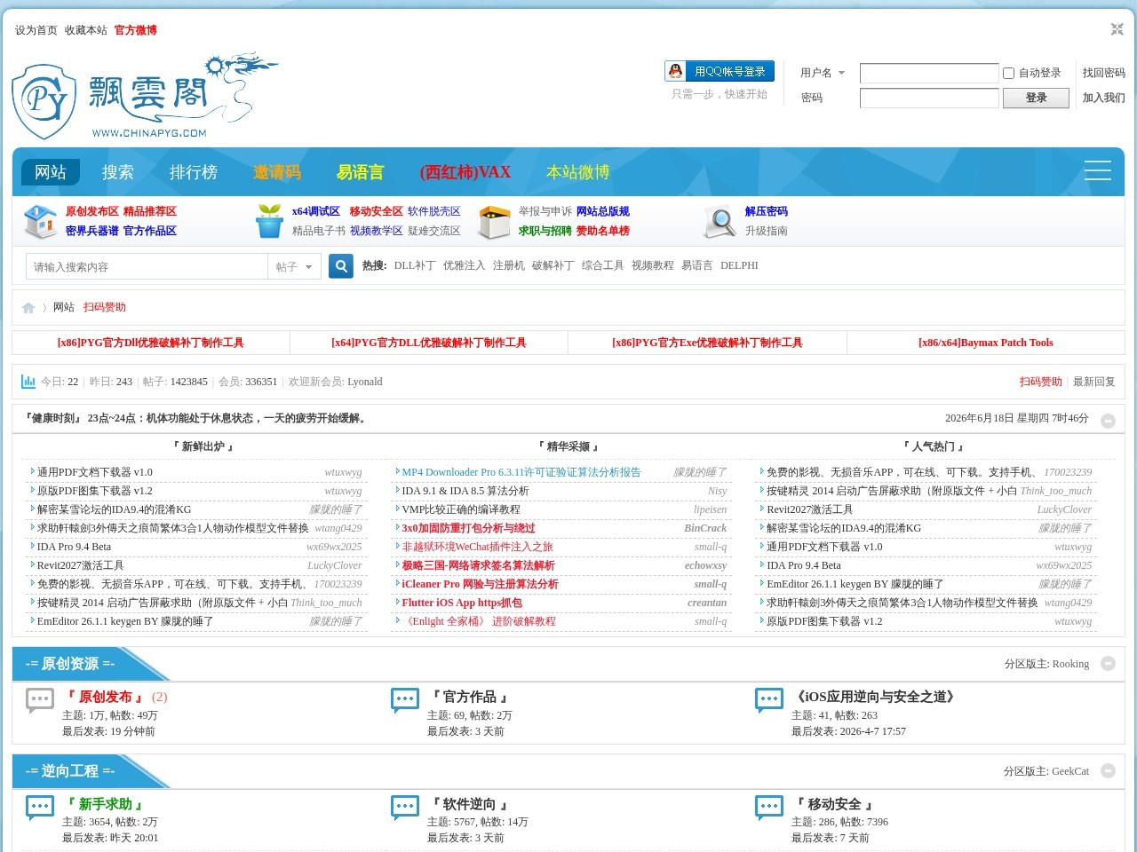Open [x86/x64]Baymax Patch Tools link
This screenshot has width=1137, height=852.
click(x=986, y=343)
